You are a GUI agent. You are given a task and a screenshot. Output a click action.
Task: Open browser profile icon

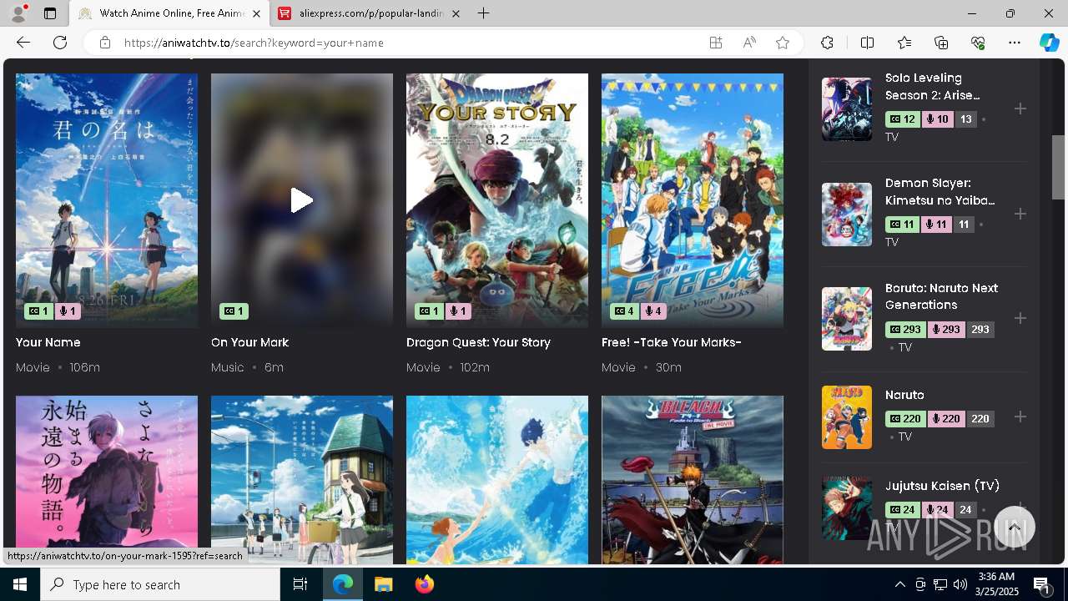pyautogui.click(x=18, y=13)
